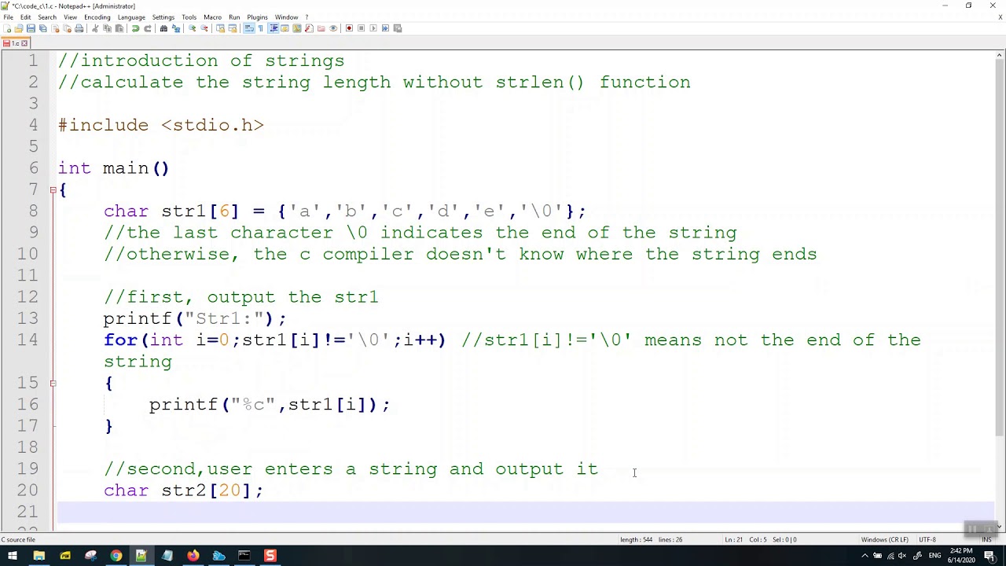Run macro multiple times icon
The width and height of the screenshot is (1006, 566).
385,28
